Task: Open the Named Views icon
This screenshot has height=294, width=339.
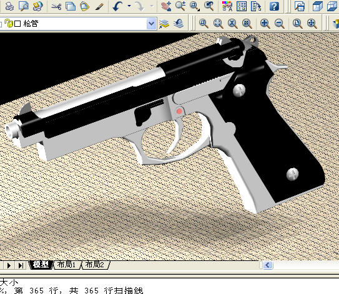Action: coord(300,6)
